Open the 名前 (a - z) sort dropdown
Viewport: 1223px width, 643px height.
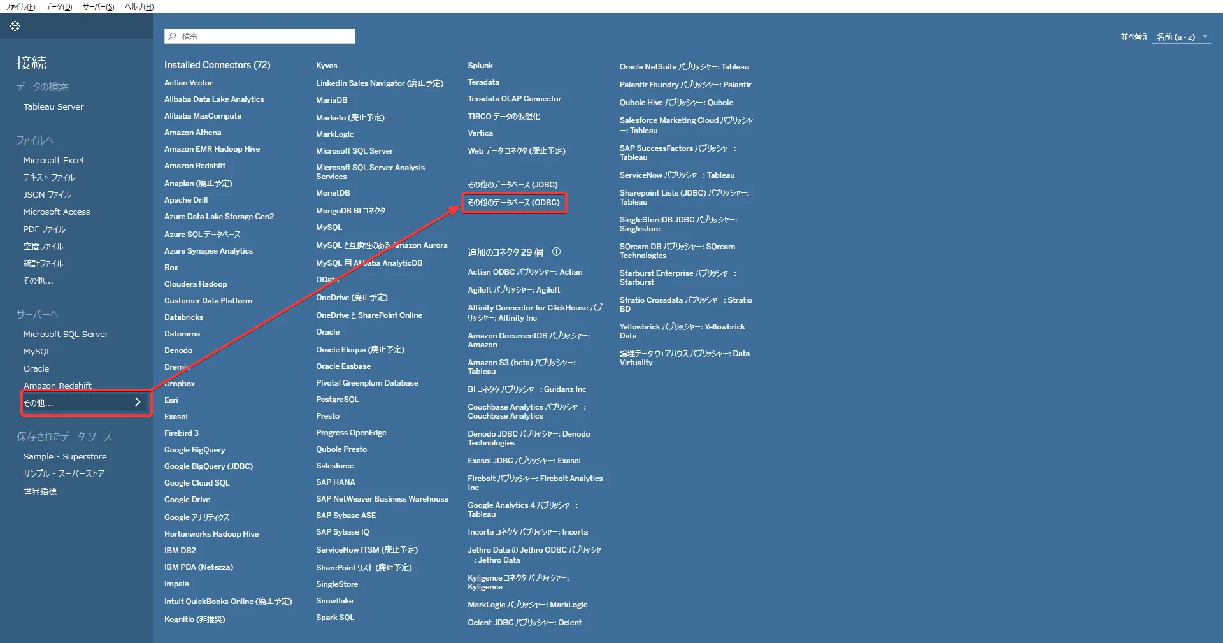point(1176,37)
